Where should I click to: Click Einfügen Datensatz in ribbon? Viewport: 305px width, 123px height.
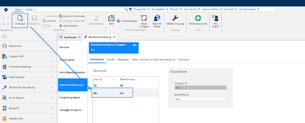72,21
